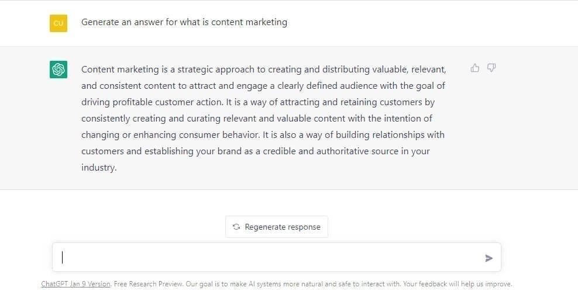Click the thumbs down feedback icon
The height and width of the screenshot is (298, 578).
(x=491, y=68)
